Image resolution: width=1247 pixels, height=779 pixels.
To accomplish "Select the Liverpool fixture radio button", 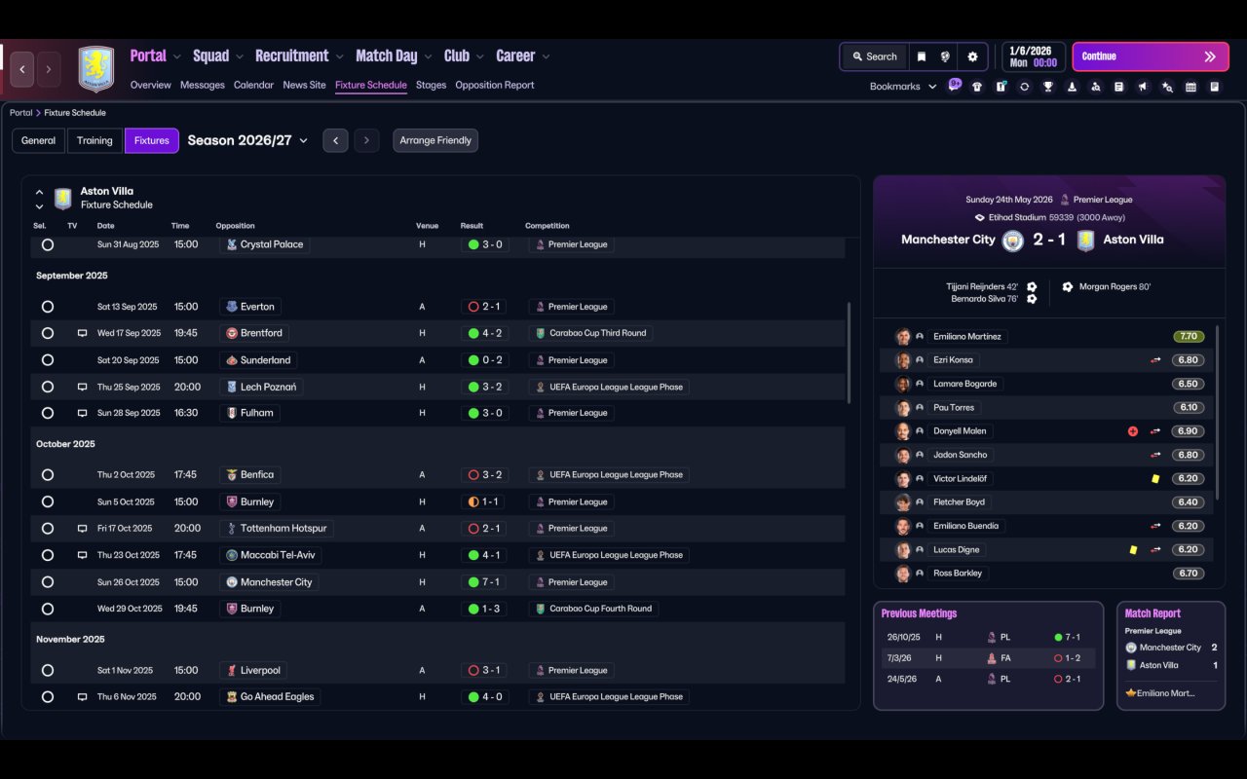I will click(x=48, y=671).
